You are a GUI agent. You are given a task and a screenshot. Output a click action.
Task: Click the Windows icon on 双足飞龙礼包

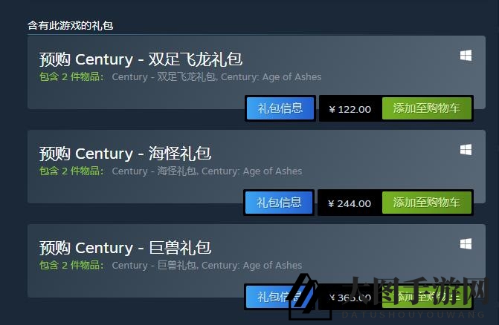pyautogui.click(x=466, y=56)
